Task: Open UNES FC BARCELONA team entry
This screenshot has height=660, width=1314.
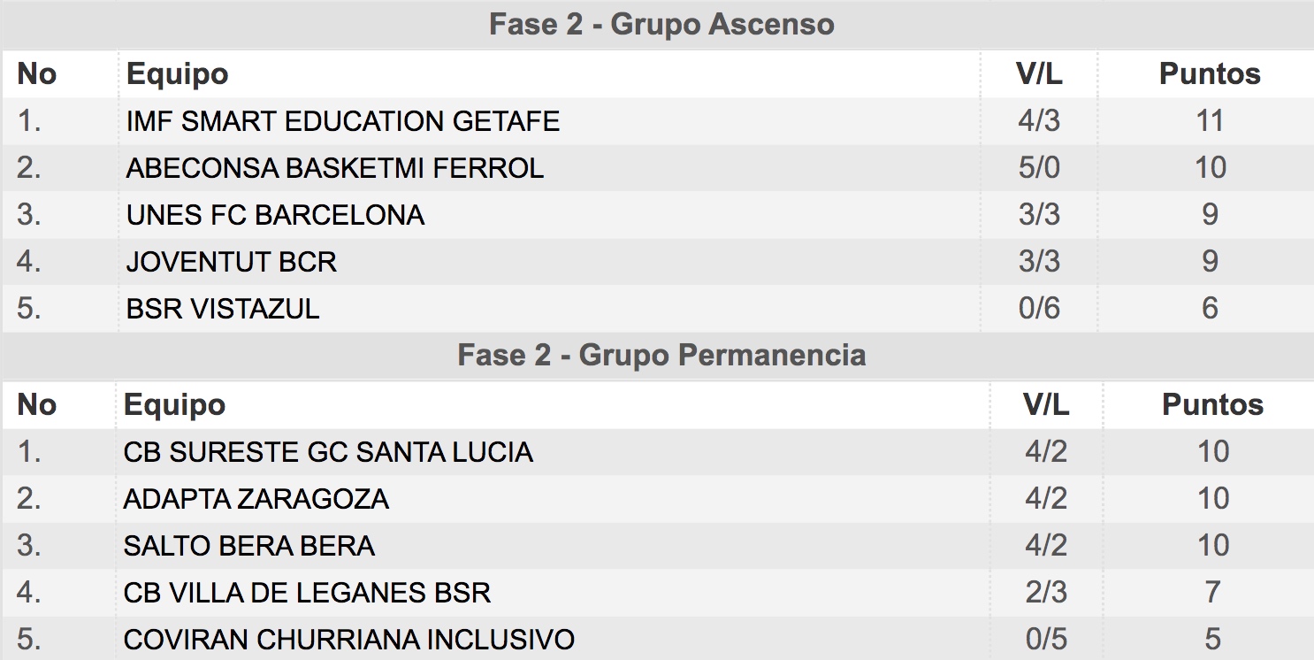Action: 275,215
